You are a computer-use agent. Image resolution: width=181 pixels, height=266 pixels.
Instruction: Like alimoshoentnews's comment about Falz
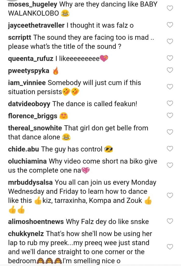pyautogui.click(x=170, y=221)
